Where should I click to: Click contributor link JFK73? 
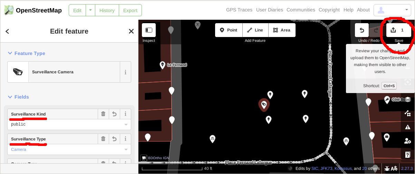pos(327,168)
